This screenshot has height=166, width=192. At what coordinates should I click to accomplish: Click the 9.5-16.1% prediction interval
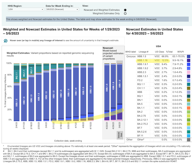(178, 60)
